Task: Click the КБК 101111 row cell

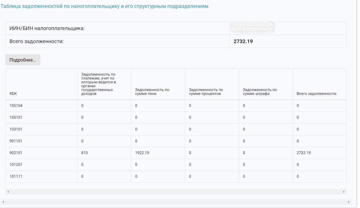Action: click(x=16, y=177)
